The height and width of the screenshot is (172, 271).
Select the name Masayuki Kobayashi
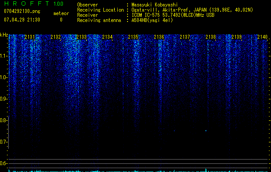tap(155, 5)
